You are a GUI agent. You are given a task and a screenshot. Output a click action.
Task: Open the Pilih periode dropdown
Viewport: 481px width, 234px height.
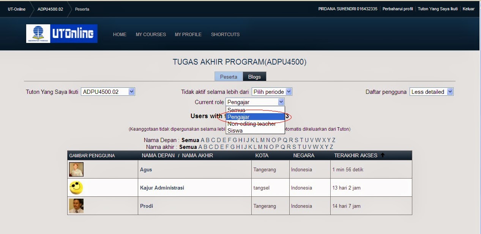(x=272, y=92)
